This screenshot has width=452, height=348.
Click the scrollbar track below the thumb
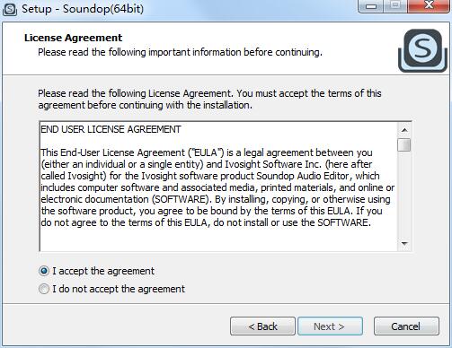coord(404,195)
